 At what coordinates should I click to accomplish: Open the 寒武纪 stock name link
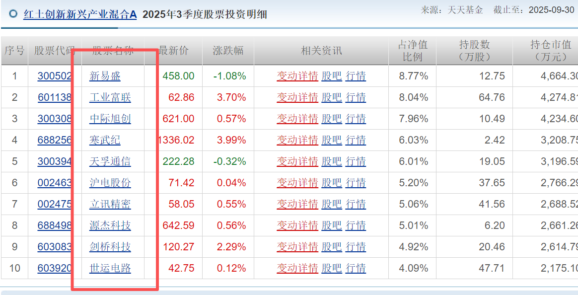tap(105, 140)
